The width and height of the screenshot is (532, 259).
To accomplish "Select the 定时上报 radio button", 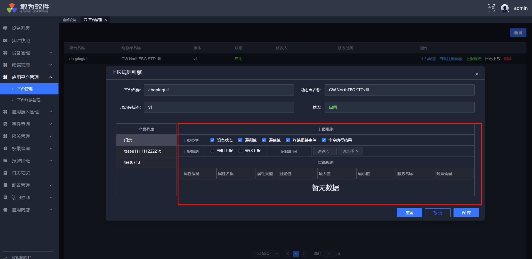I will pyautogui.click(x=212, y=151).
